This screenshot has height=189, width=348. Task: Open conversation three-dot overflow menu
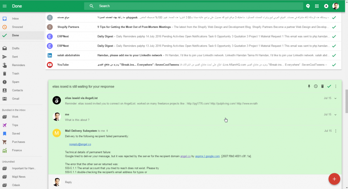[335, 86]
